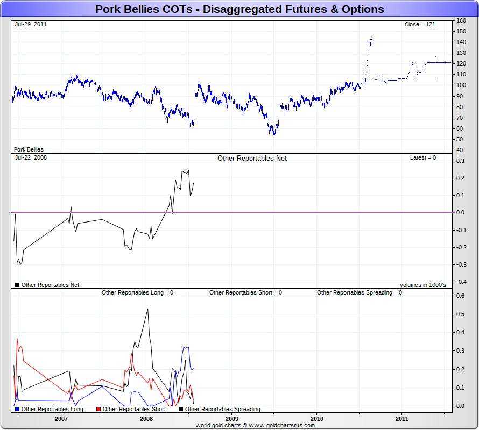Click the 2010 x-axis label
Image resolution: width=479 pixels, height=430 pixels.
click(x=317, y=419)
